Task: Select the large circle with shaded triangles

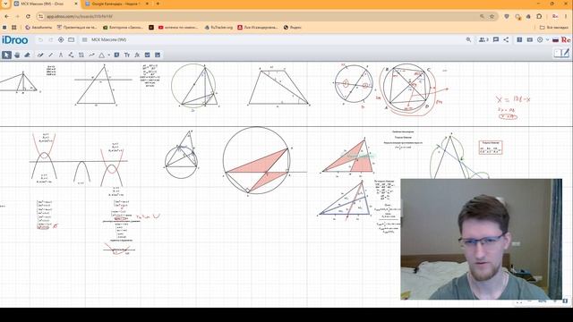Action: click(x=257, y=161)
